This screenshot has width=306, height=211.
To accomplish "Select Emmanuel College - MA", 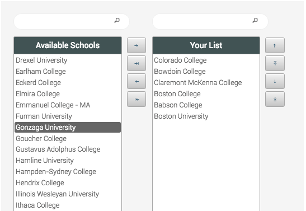I will (x=68, y=105).
